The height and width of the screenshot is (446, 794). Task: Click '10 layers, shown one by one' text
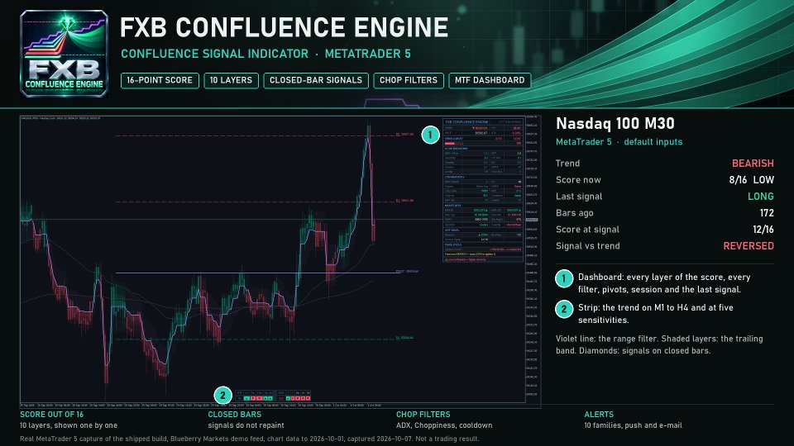(x=69, y=425)
